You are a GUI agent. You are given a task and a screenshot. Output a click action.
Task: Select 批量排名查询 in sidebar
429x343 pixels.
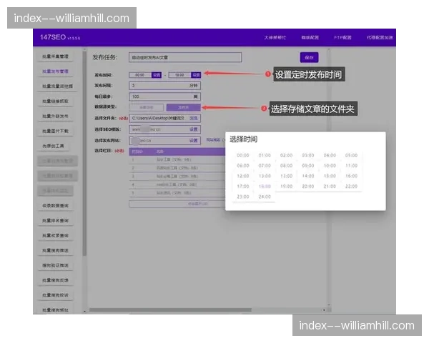point(56,221)
